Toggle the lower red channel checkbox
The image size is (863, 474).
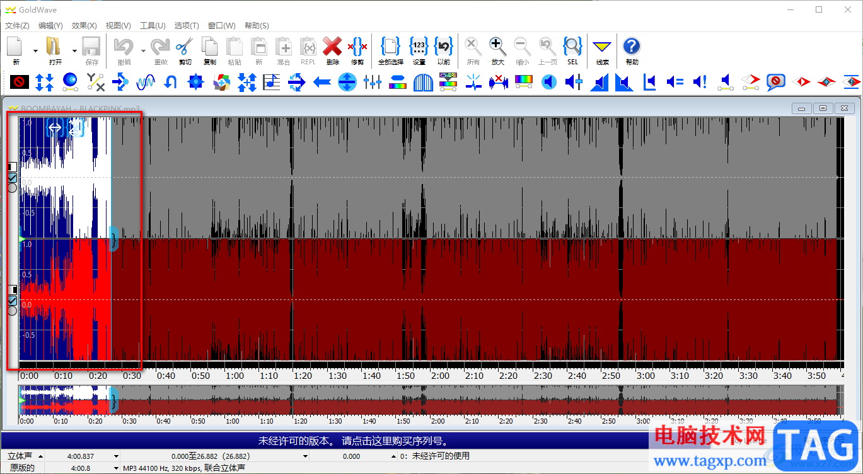click(x=12, y=300)
